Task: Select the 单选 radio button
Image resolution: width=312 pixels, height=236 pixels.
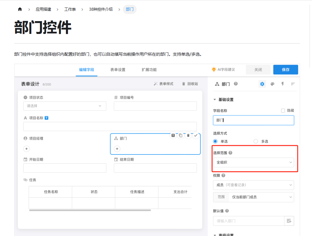Action: tap(215, 141)
